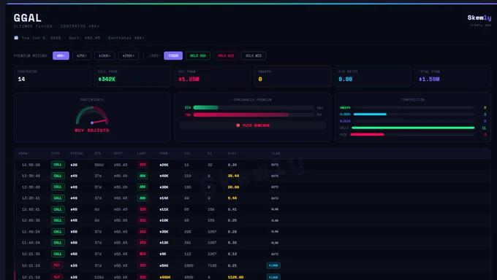Click the 35.44 V/OI value
The width and height of the screenshot is (497, 280).
pyautogui.click(x=233, y=176)
